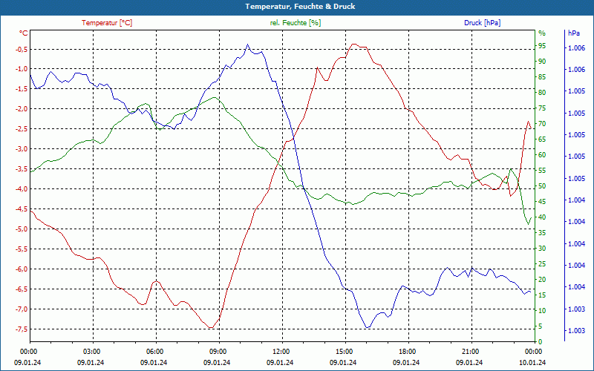Click the "09:00" time axis label
594x371 pixels.
coord(218,351)
